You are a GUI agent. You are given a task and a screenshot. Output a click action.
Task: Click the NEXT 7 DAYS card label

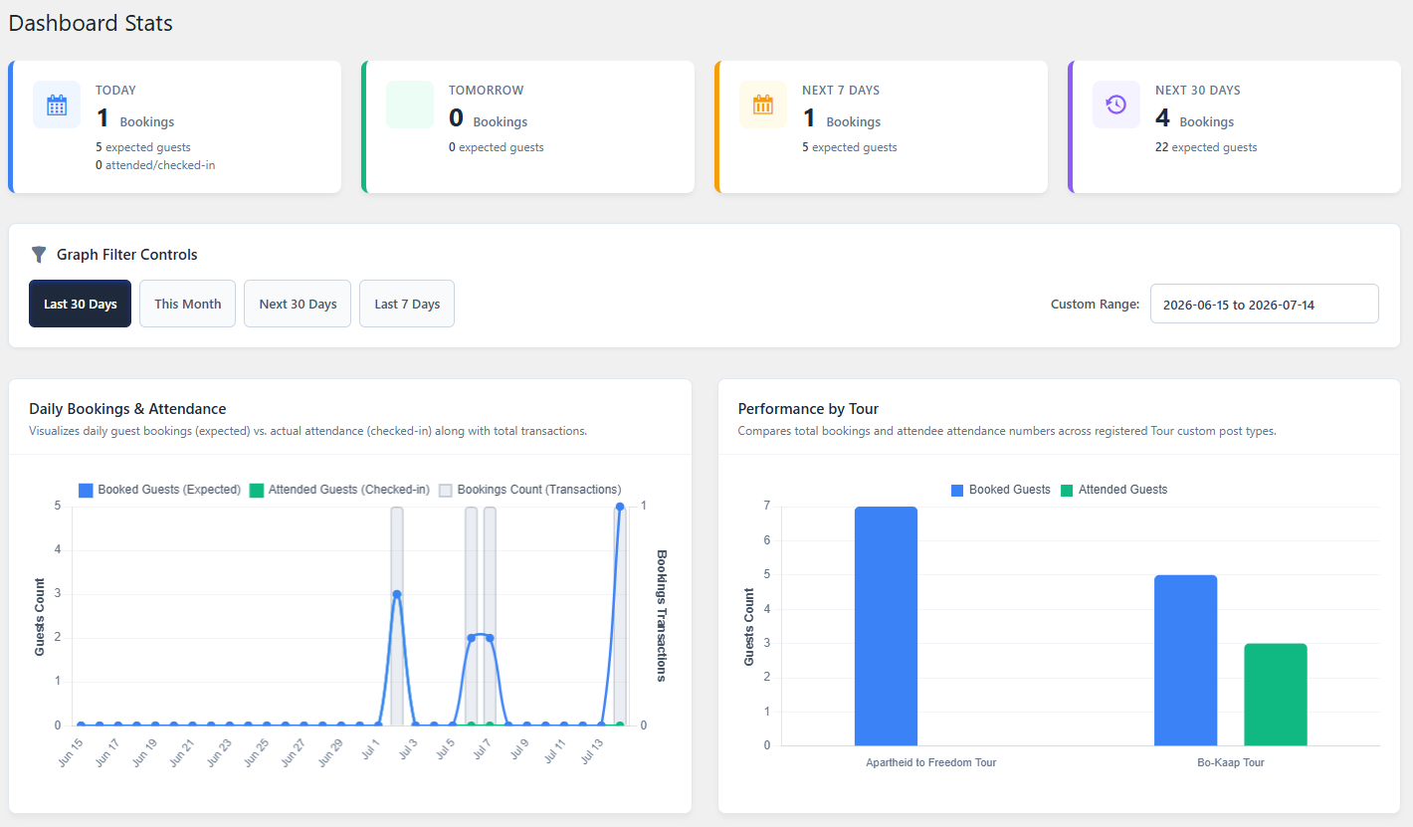point(841,91)
